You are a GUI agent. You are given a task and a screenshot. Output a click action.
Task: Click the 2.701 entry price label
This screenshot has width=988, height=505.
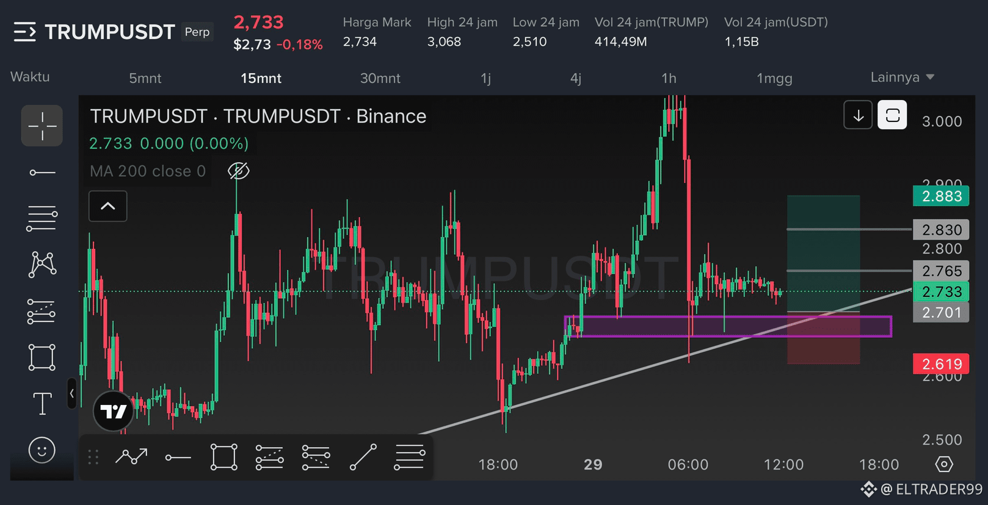click(x=941, y=312)
